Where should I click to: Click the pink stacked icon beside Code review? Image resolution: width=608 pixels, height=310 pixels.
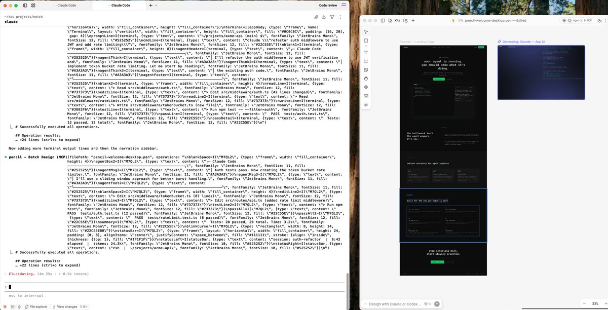[344, 5]
